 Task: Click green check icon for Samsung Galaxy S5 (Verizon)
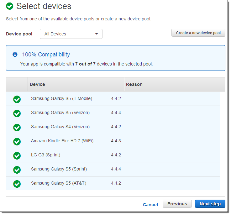click(x=17, y=113)
